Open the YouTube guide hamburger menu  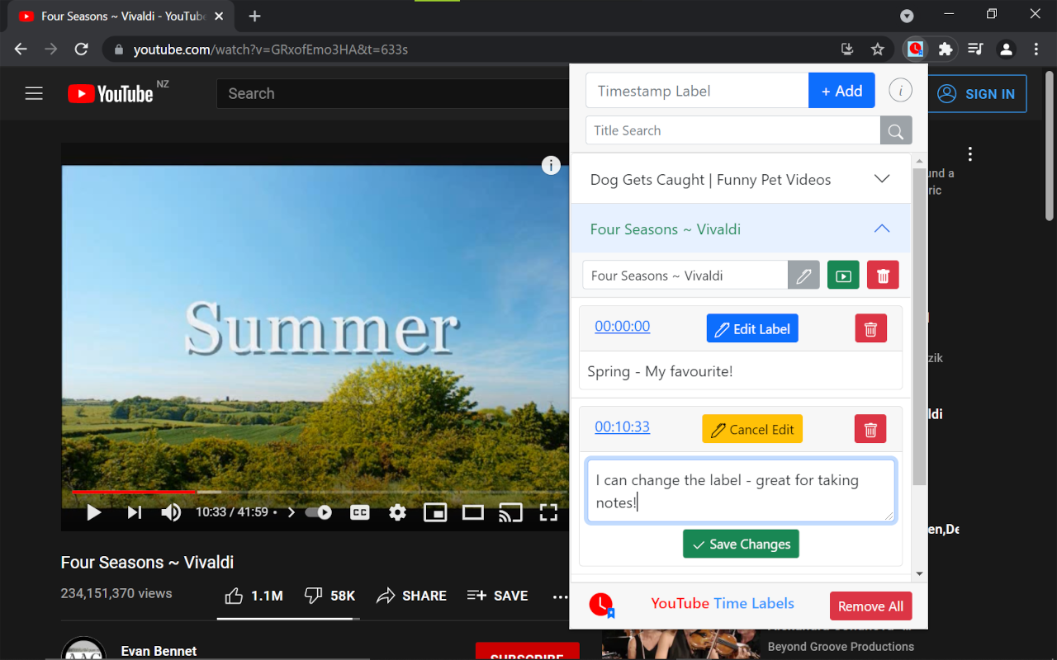pos(34,93)
